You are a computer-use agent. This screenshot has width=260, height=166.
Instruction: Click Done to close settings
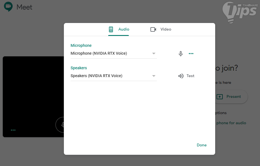tap(202, 145)
